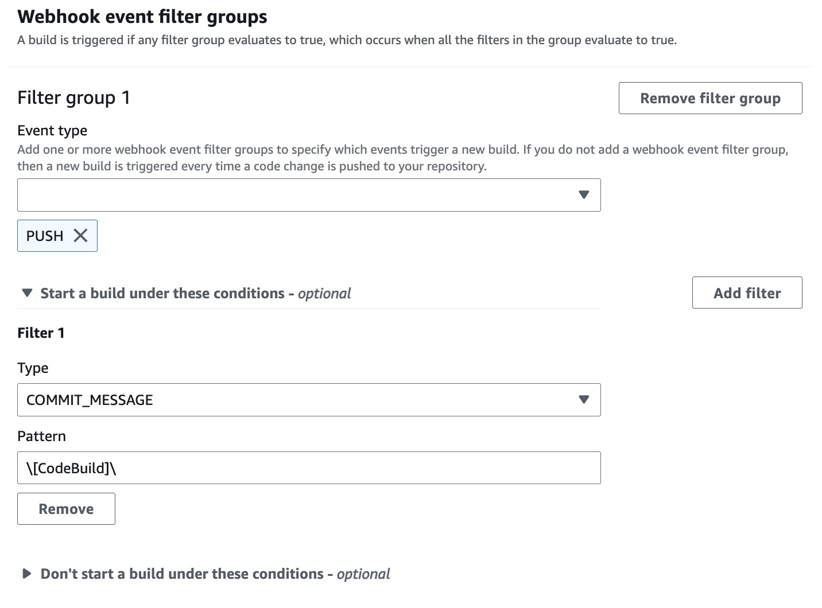Click the caret arrow on the Event type dropdown
The height and width of the screenshot is (608, 822).
click(x=584, y=195)
